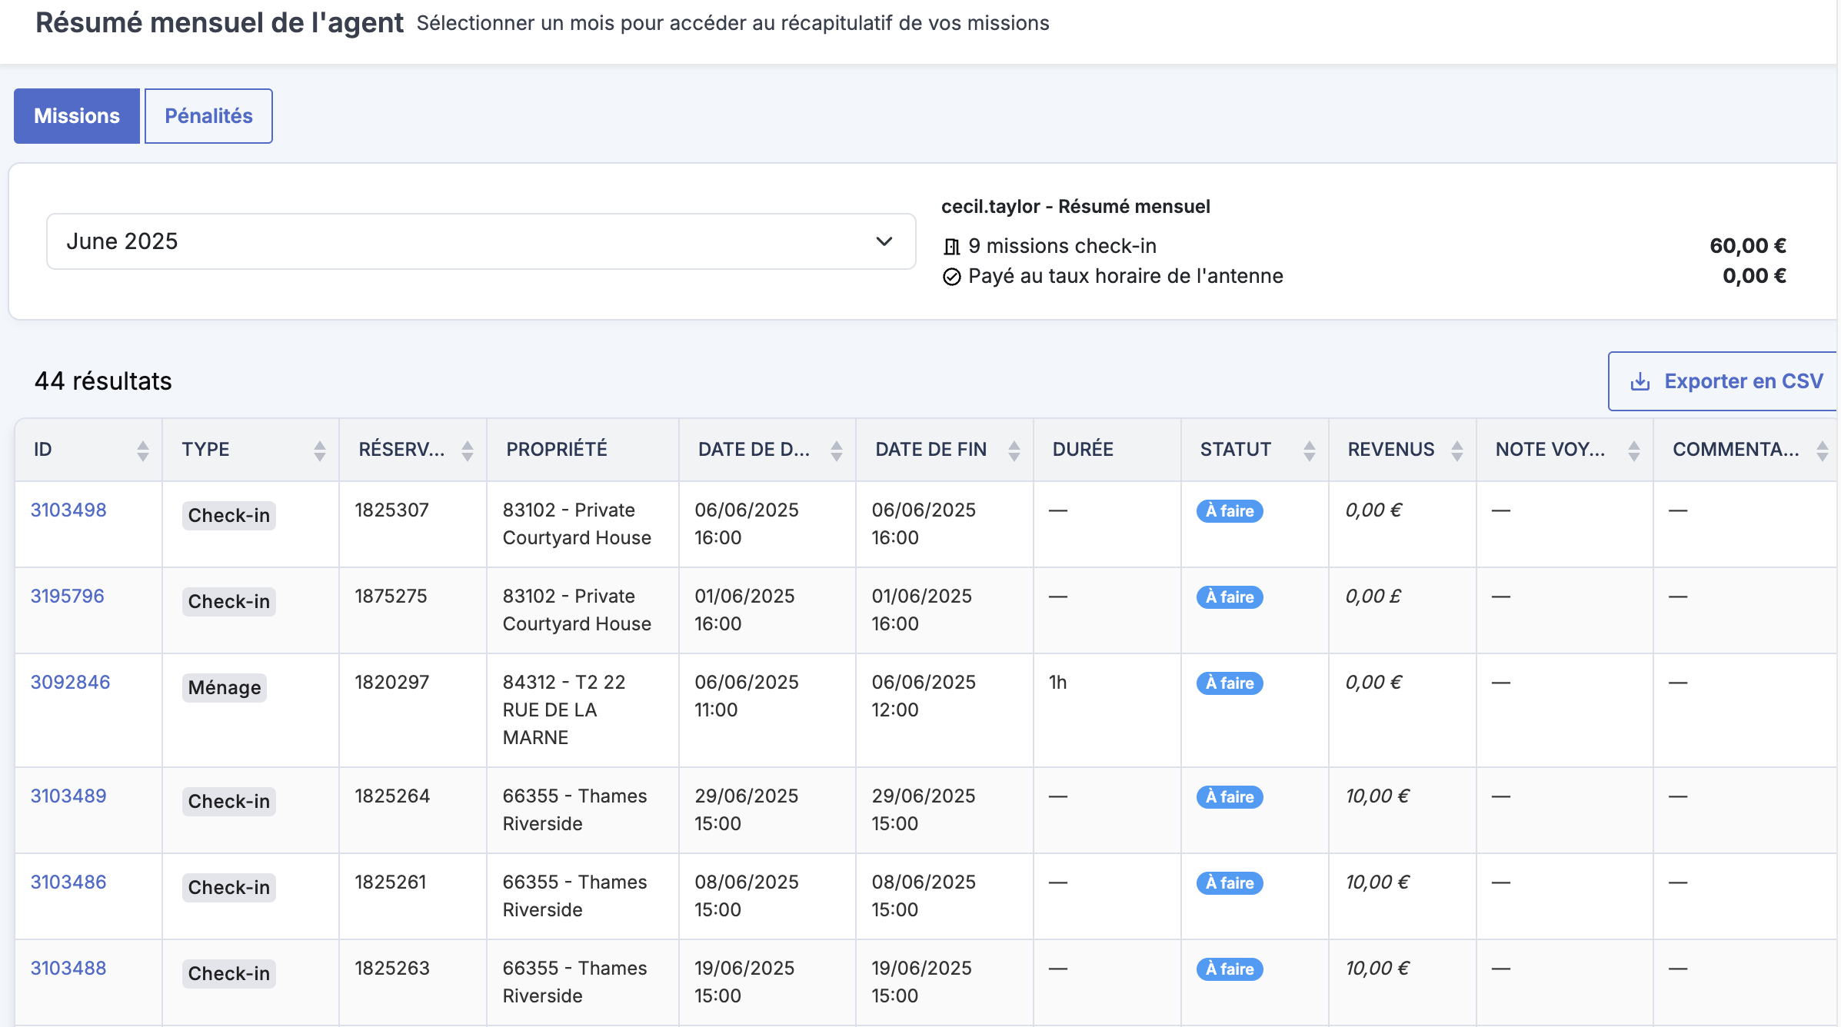Click reservation number 1825264

click(392, 796)
